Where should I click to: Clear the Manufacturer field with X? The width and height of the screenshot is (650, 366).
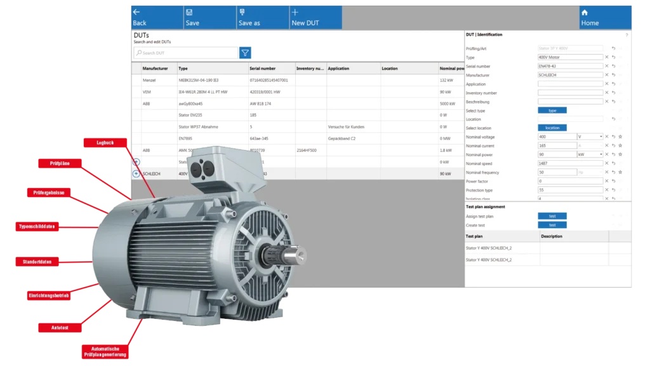[607, 75]
